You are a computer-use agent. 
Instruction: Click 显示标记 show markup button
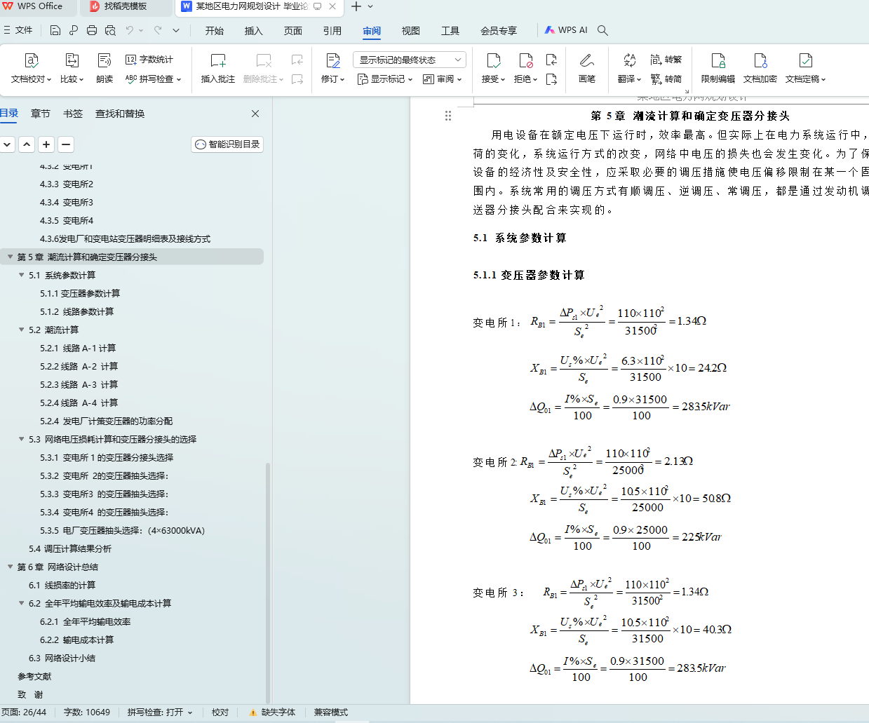click(x=385, y=79)
